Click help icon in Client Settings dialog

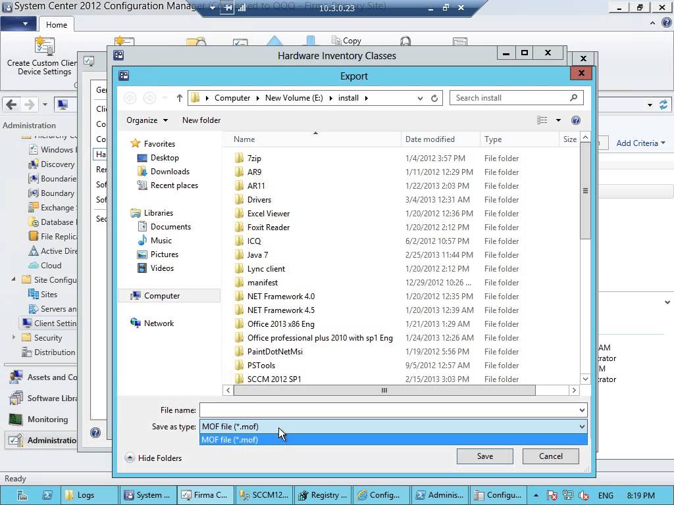coord(95,433)
